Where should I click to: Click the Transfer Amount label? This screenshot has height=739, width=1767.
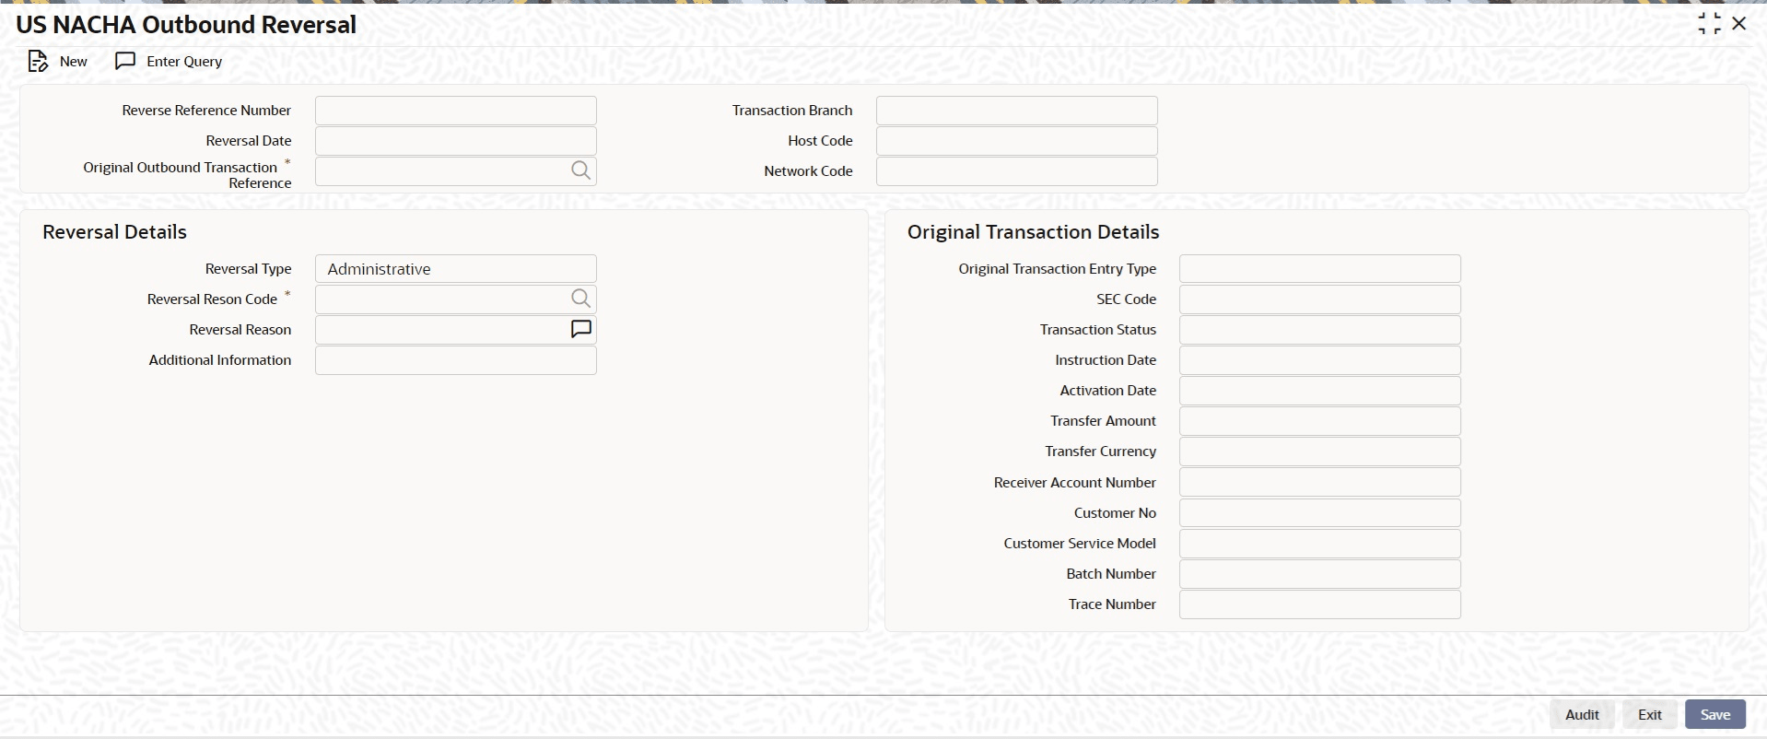(x=1103, y=421)
